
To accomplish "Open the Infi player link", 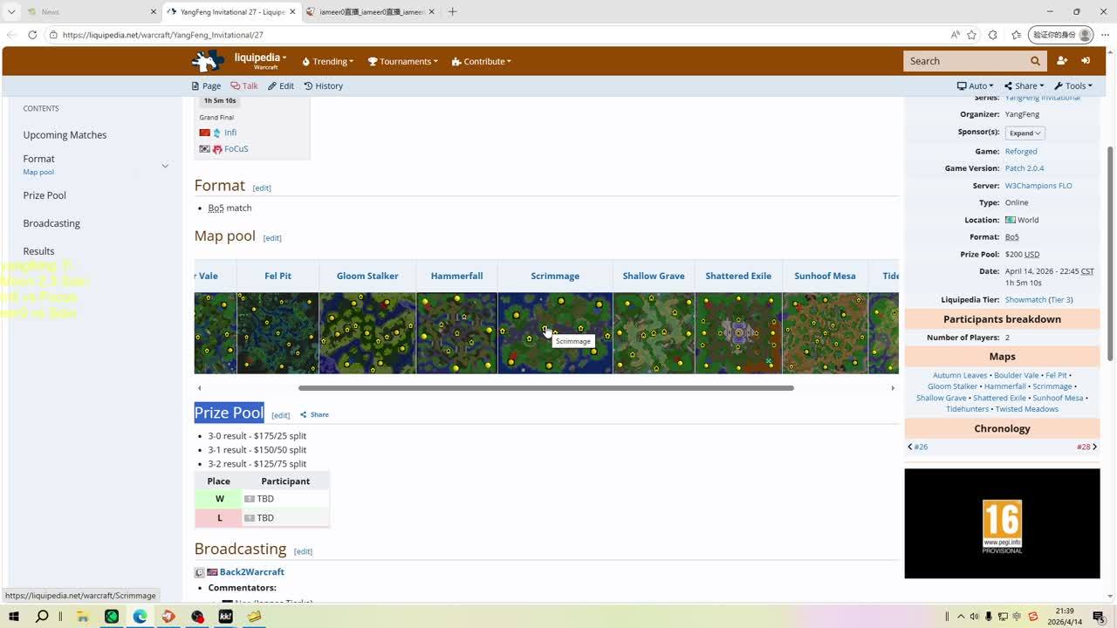I will [x=230, y=133].
